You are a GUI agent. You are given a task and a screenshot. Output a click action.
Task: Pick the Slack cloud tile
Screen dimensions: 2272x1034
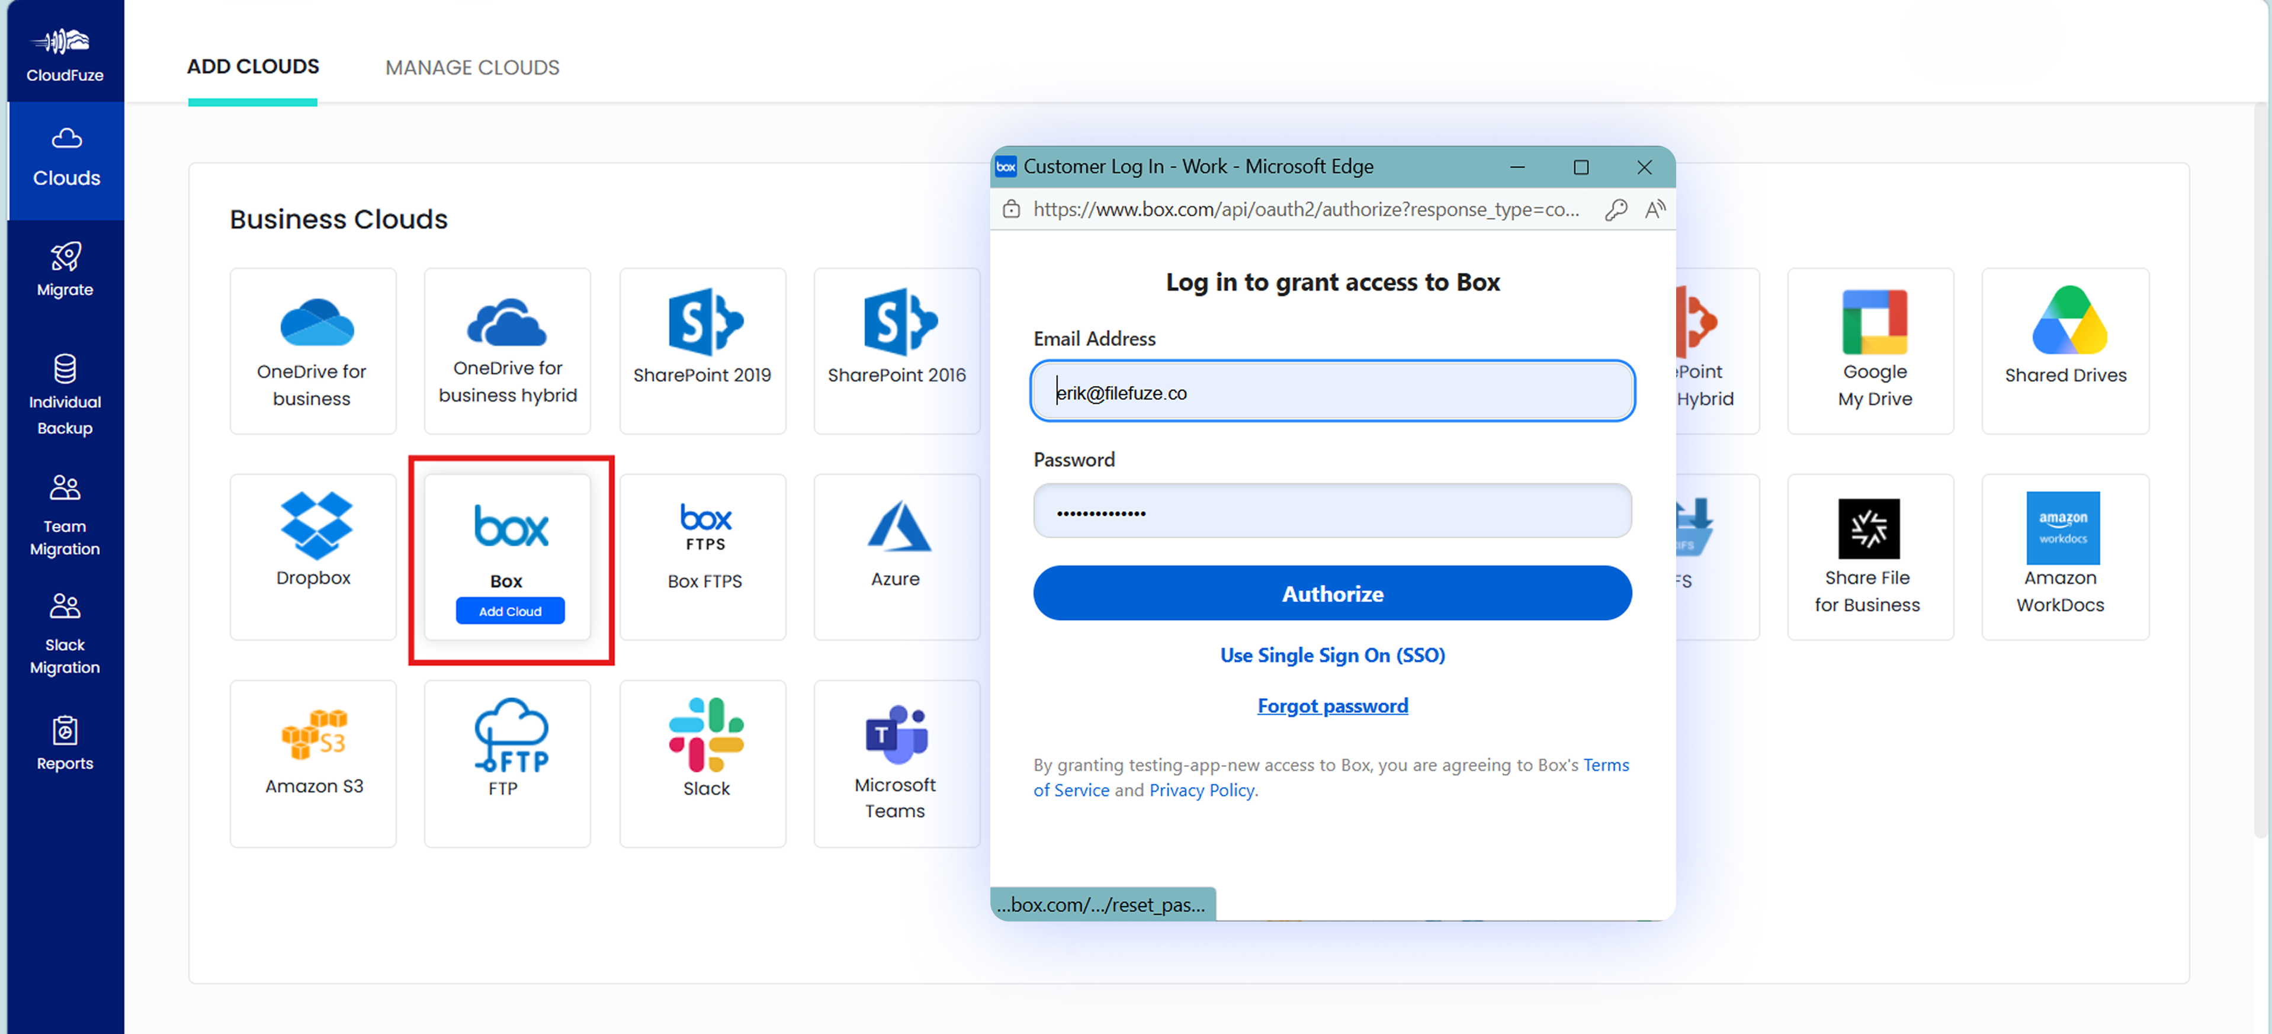point(702,763)
